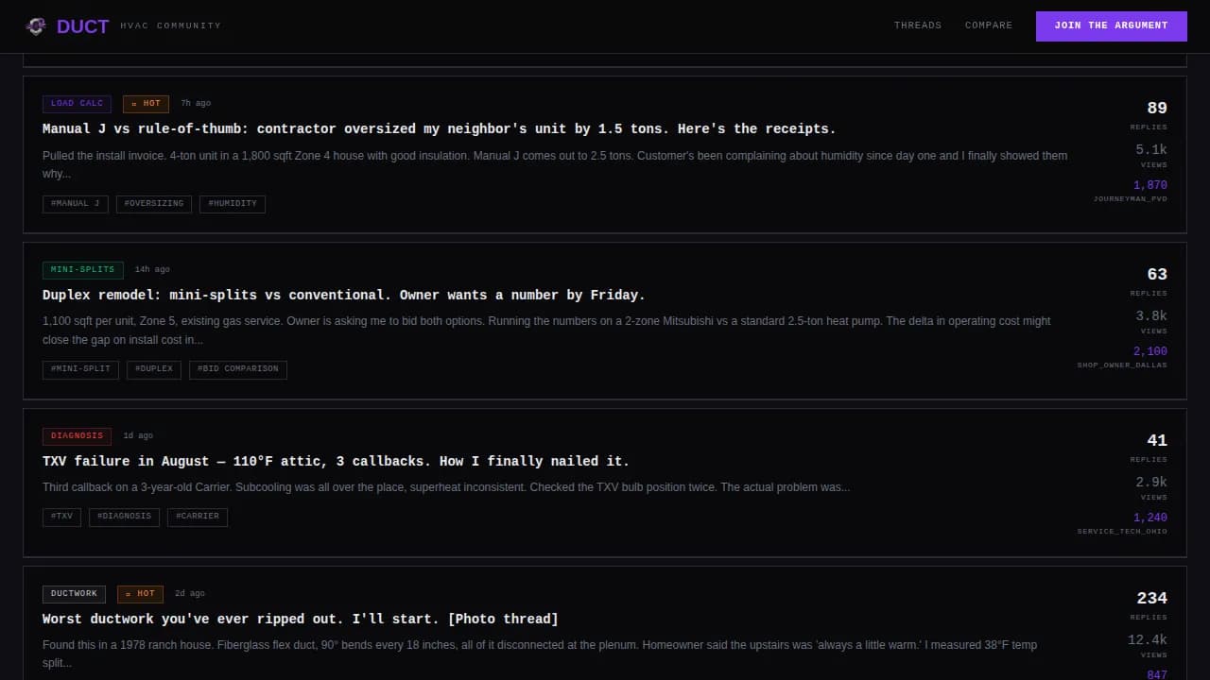Open the TXV failure in August thread

(x=336, y=461)
